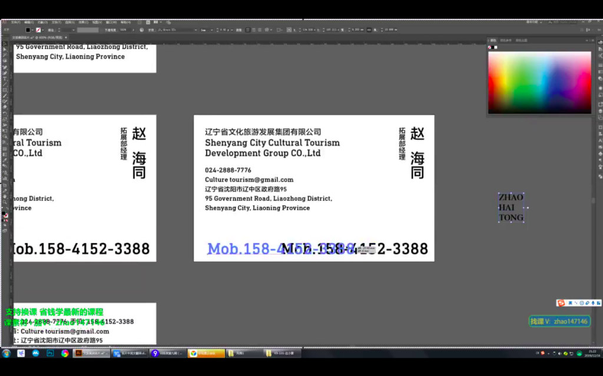Collapse the Color panel with the double-arrow button
This screenshot has height=376, width=603.
[587, 41]
